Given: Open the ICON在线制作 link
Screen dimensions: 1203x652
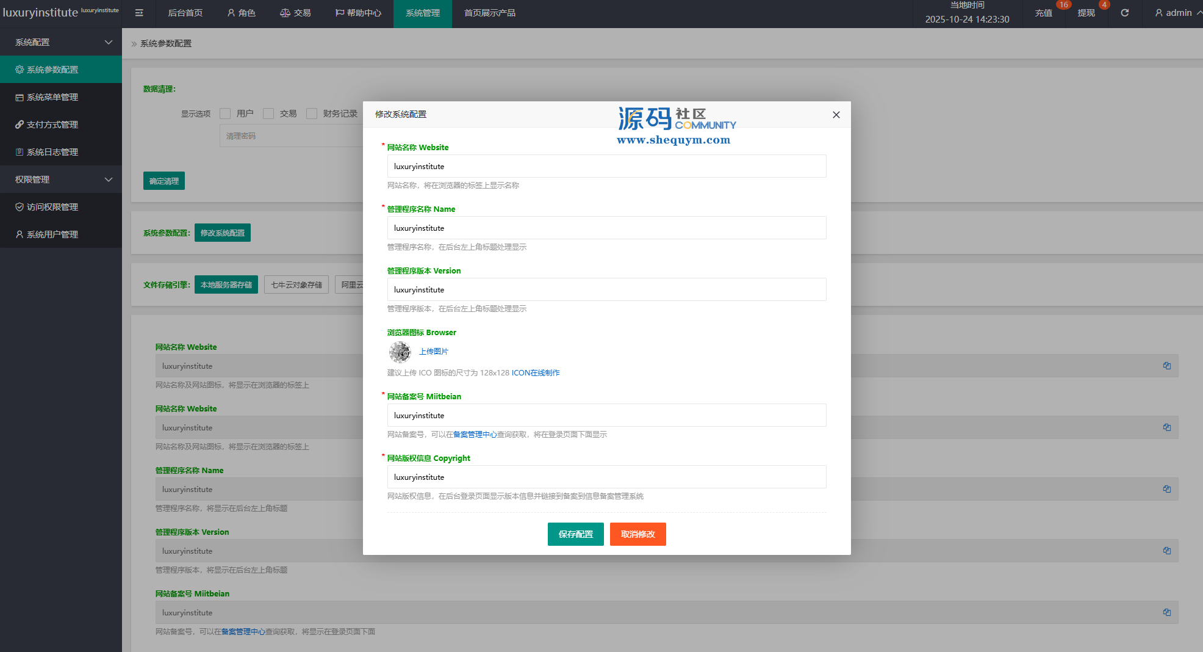Looking at the screenshot, I should tap(535, 373).
